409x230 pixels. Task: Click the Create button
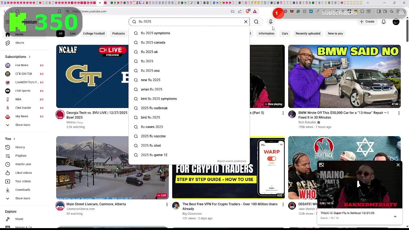(x=367, y=22)
